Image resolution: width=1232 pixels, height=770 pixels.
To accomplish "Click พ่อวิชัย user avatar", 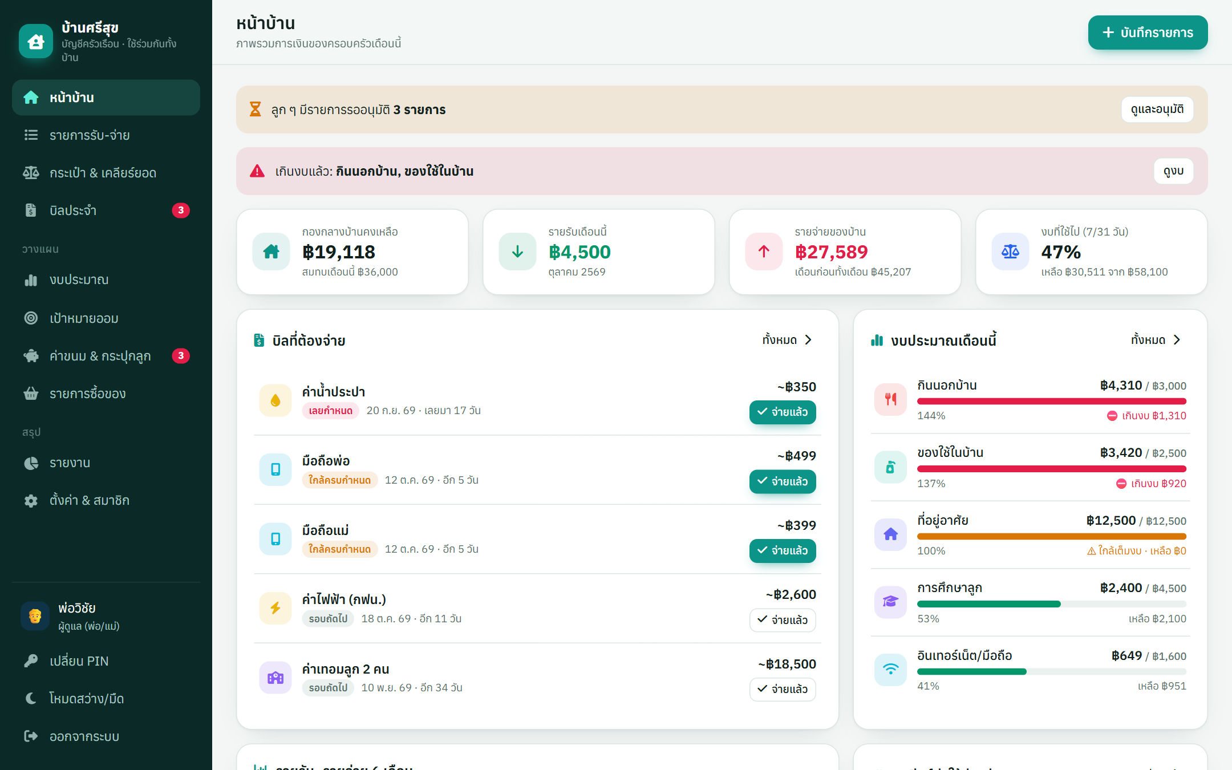I will click(x=35, y=617).
